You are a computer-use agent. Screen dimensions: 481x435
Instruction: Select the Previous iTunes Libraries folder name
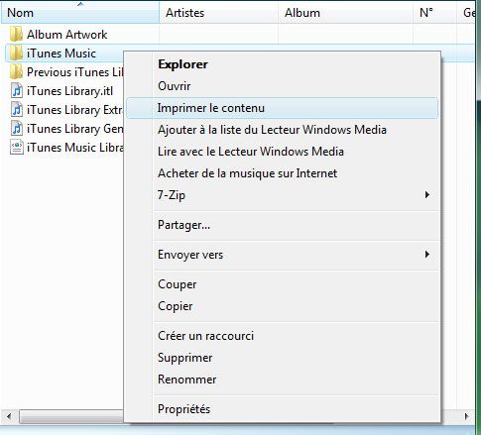75,72
